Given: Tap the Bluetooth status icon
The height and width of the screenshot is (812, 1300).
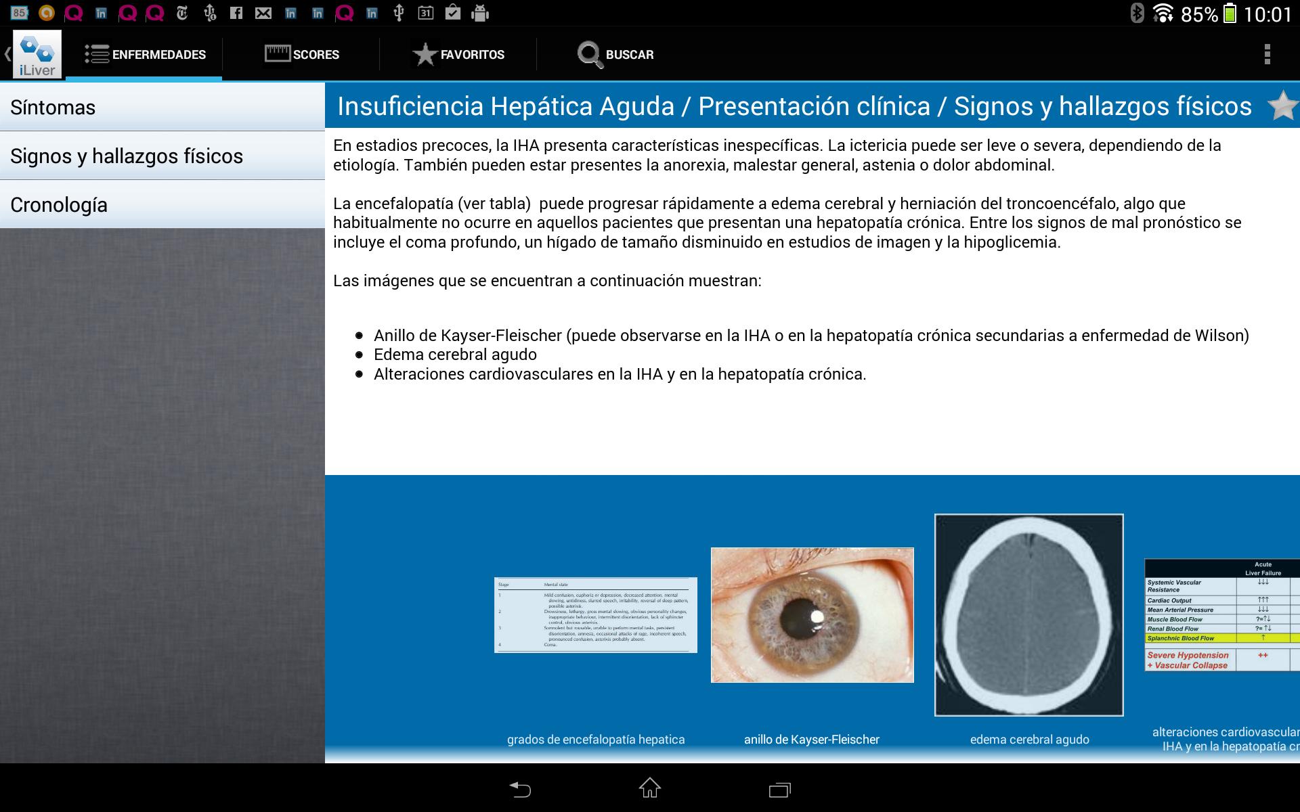Looking at the screenshot, I should coord(1137,13).
